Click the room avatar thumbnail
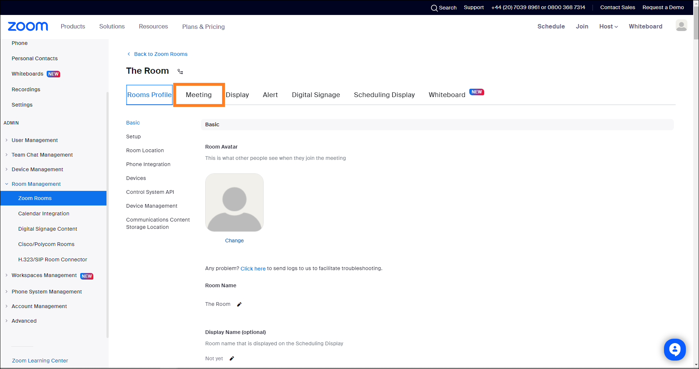The image size is (699, 369). tap(234, 203)
